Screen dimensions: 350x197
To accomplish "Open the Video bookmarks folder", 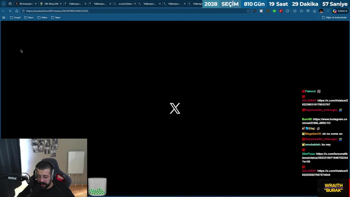I will [x=42, y=18].
